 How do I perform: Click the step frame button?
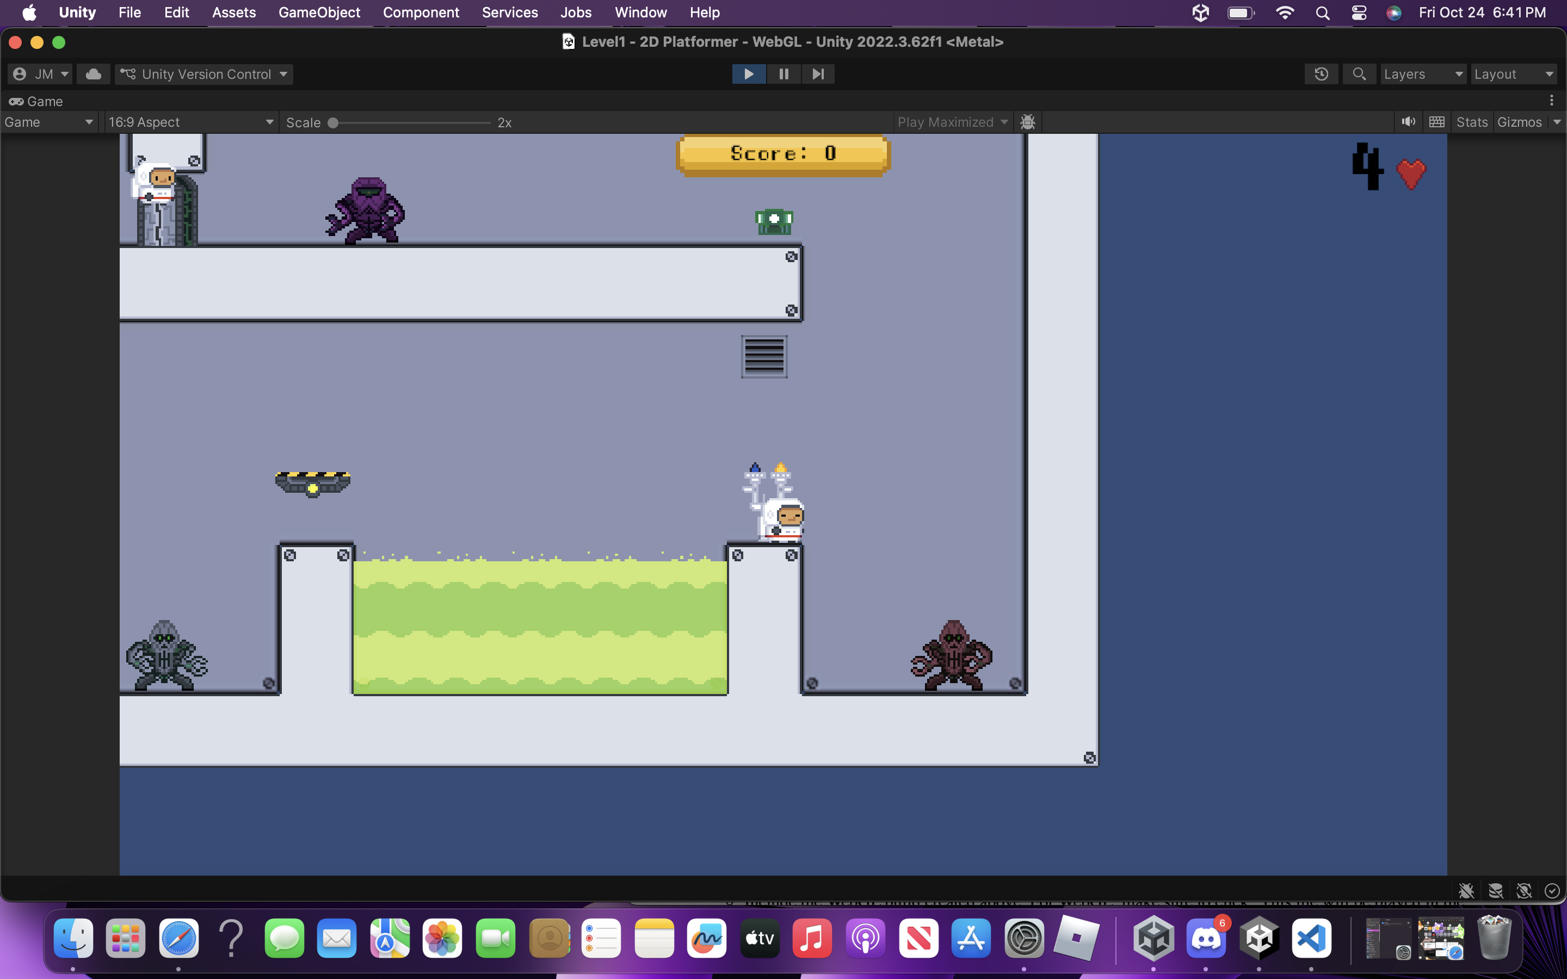click(818, 74)
